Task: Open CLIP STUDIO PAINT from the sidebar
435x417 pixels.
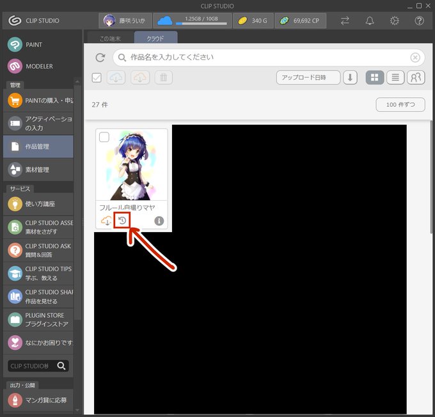Action: click(x=38, y=44)
